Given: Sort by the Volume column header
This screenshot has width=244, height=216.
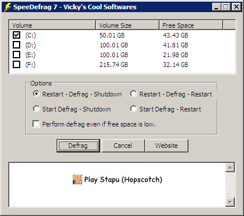Looking at the screenshot, I should point(52,25).
